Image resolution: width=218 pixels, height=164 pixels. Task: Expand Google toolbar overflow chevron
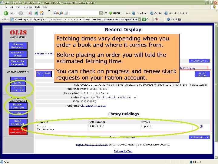[x=106, y=12]
